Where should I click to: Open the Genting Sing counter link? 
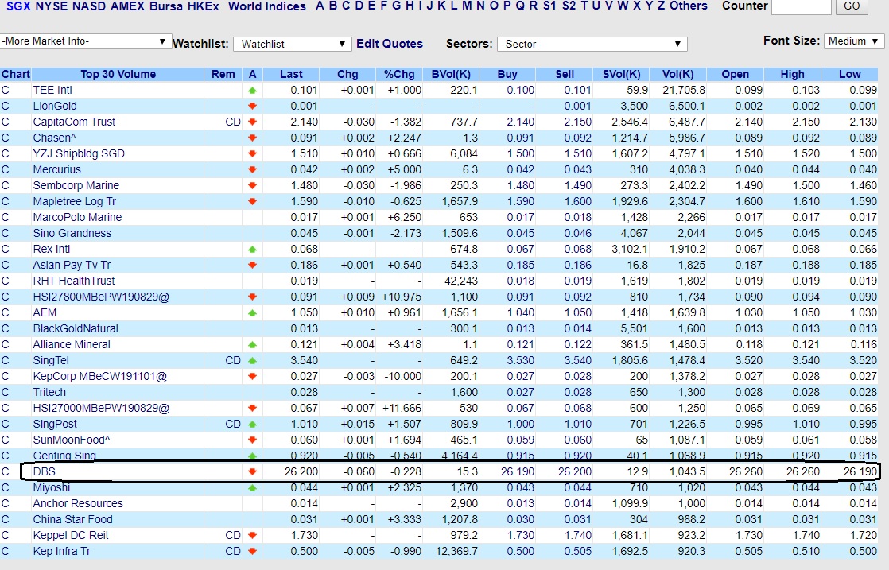(x=64, y=456)
